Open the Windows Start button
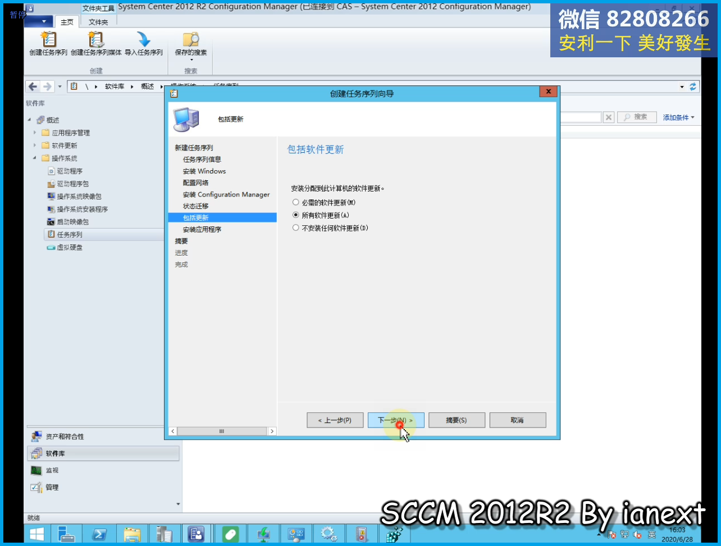The height and width of the screenshot is (546, 721). coord(37,534)
